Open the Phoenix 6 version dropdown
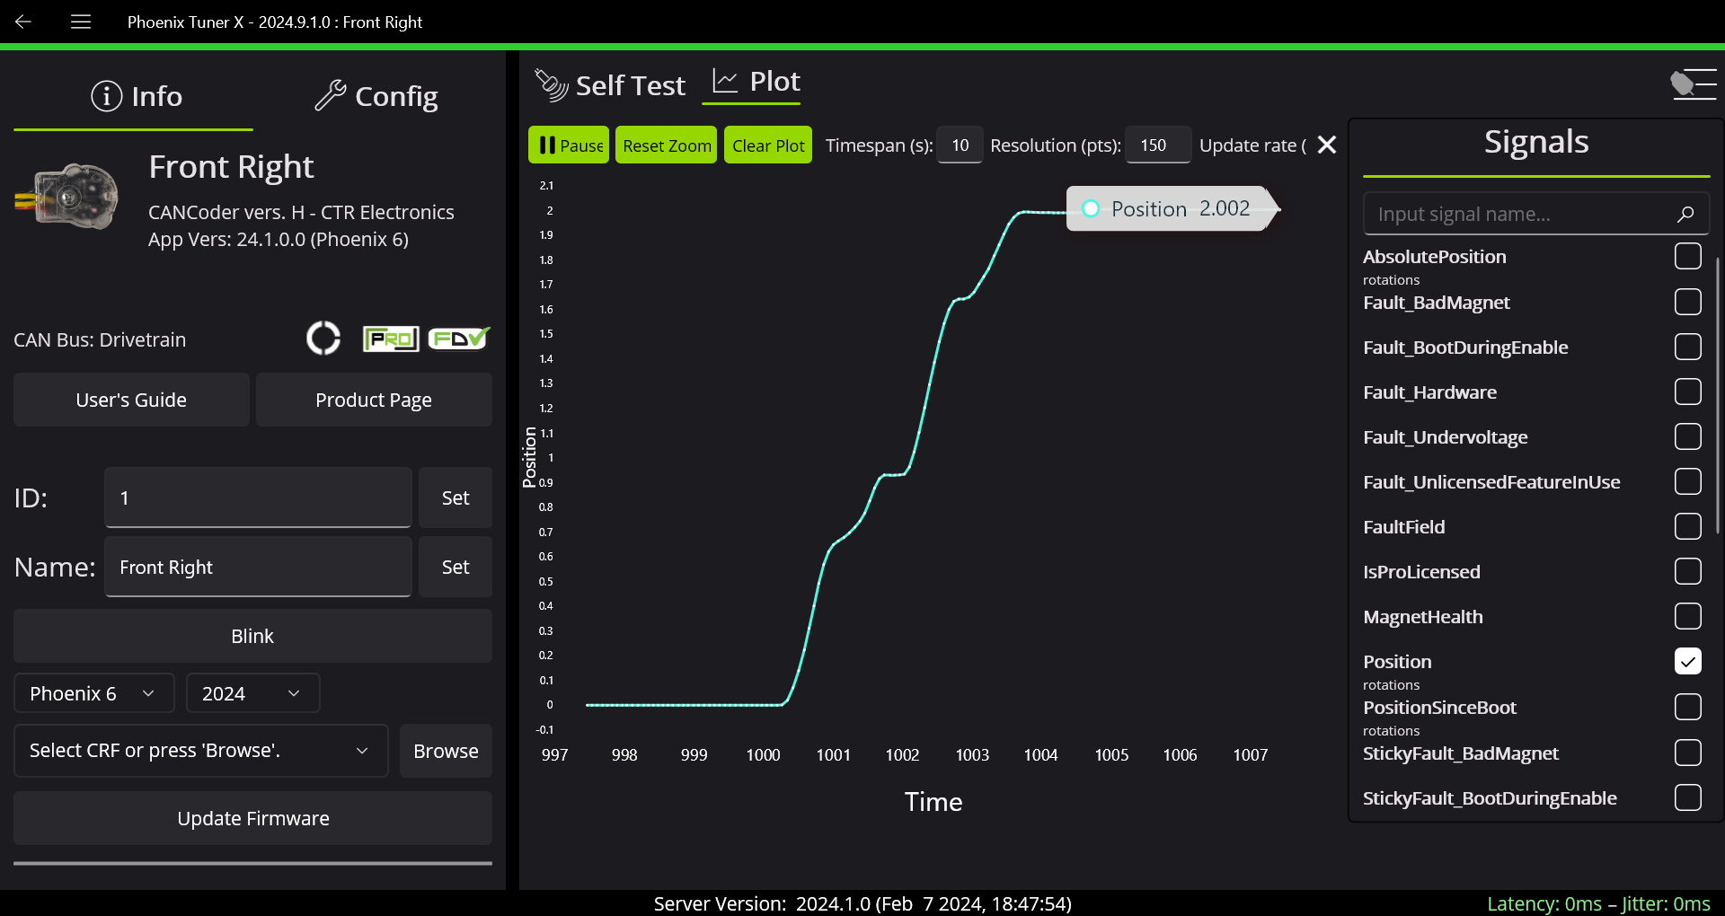 click(93, 693)
